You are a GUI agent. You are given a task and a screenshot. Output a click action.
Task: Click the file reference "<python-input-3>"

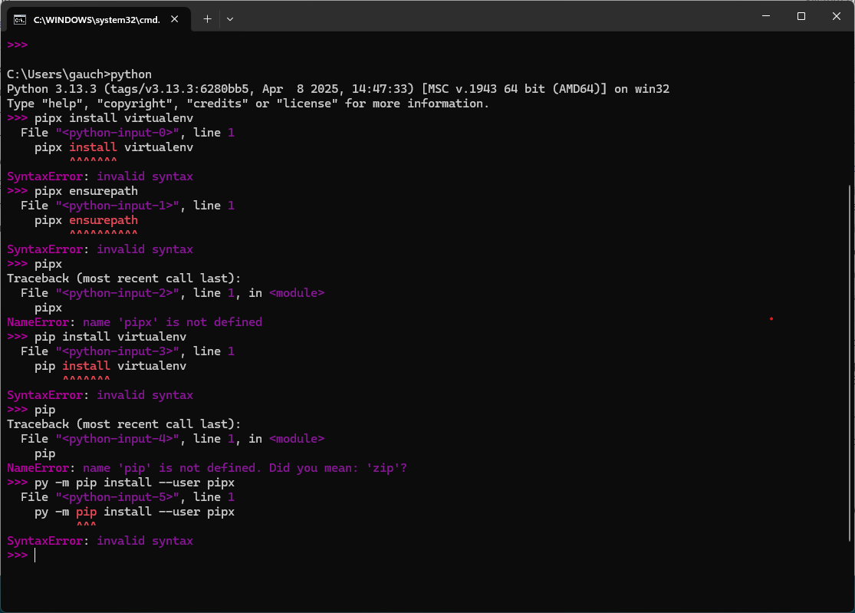pos(117,352)
